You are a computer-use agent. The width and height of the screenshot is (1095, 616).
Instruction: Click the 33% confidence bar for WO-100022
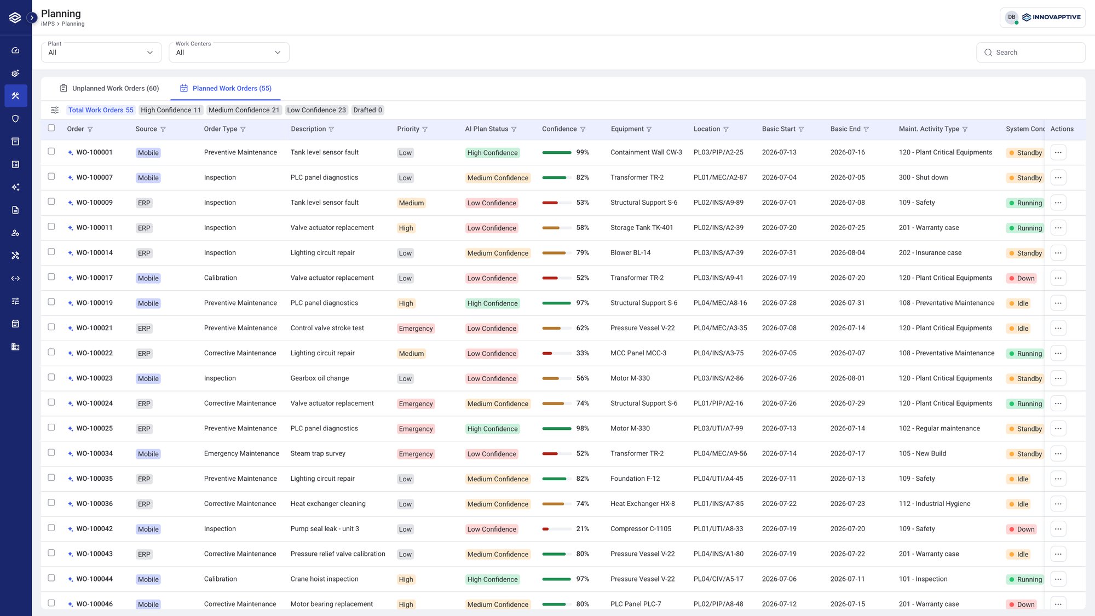557,354
